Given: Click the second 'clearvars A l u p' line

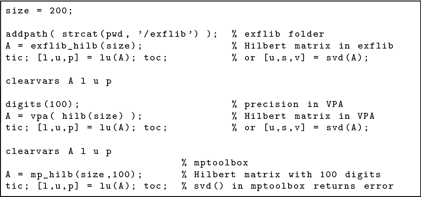Looking at the screenshot, I should [59, 152].
